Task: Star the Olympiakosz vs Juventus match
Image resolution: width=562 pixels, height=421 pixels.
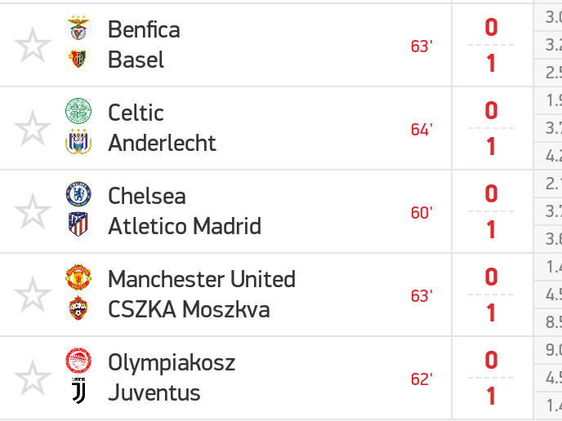Action: click(33, 377)
